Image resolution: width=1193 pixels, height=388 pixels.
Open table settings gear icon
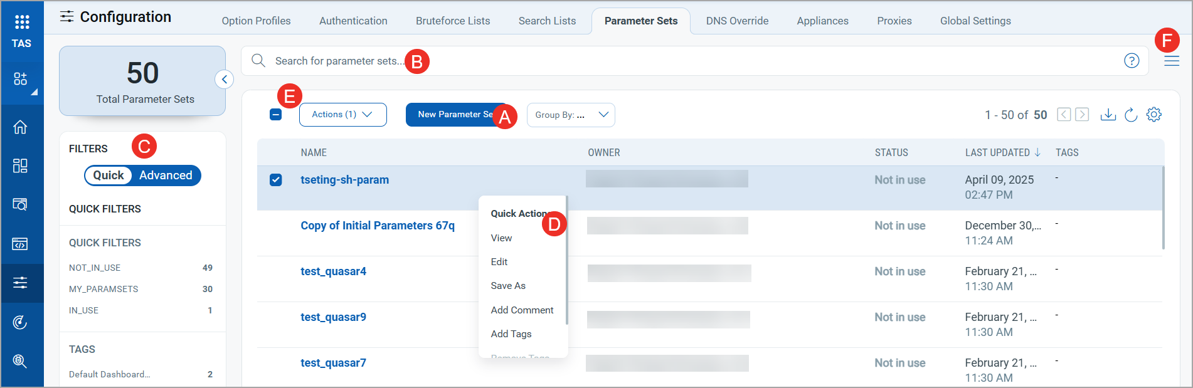(x=1154, y=115)
